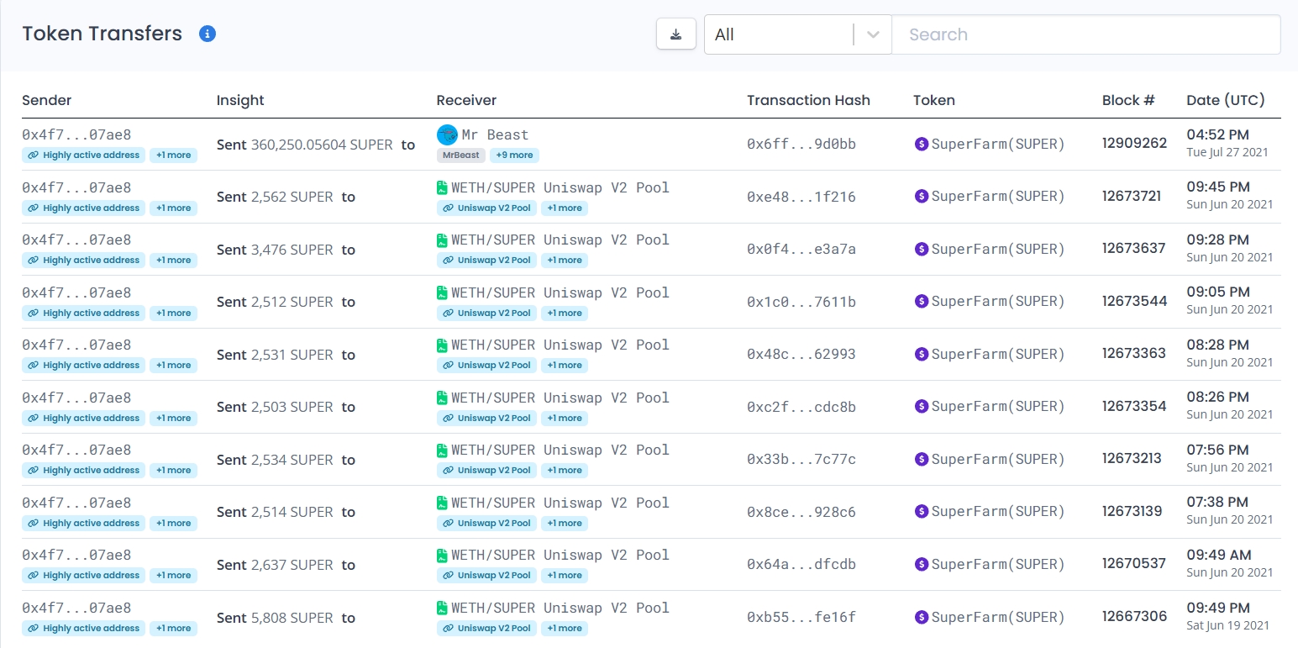Click Highly active address tag in first row
1298x648 pixels.
point(84,155)
